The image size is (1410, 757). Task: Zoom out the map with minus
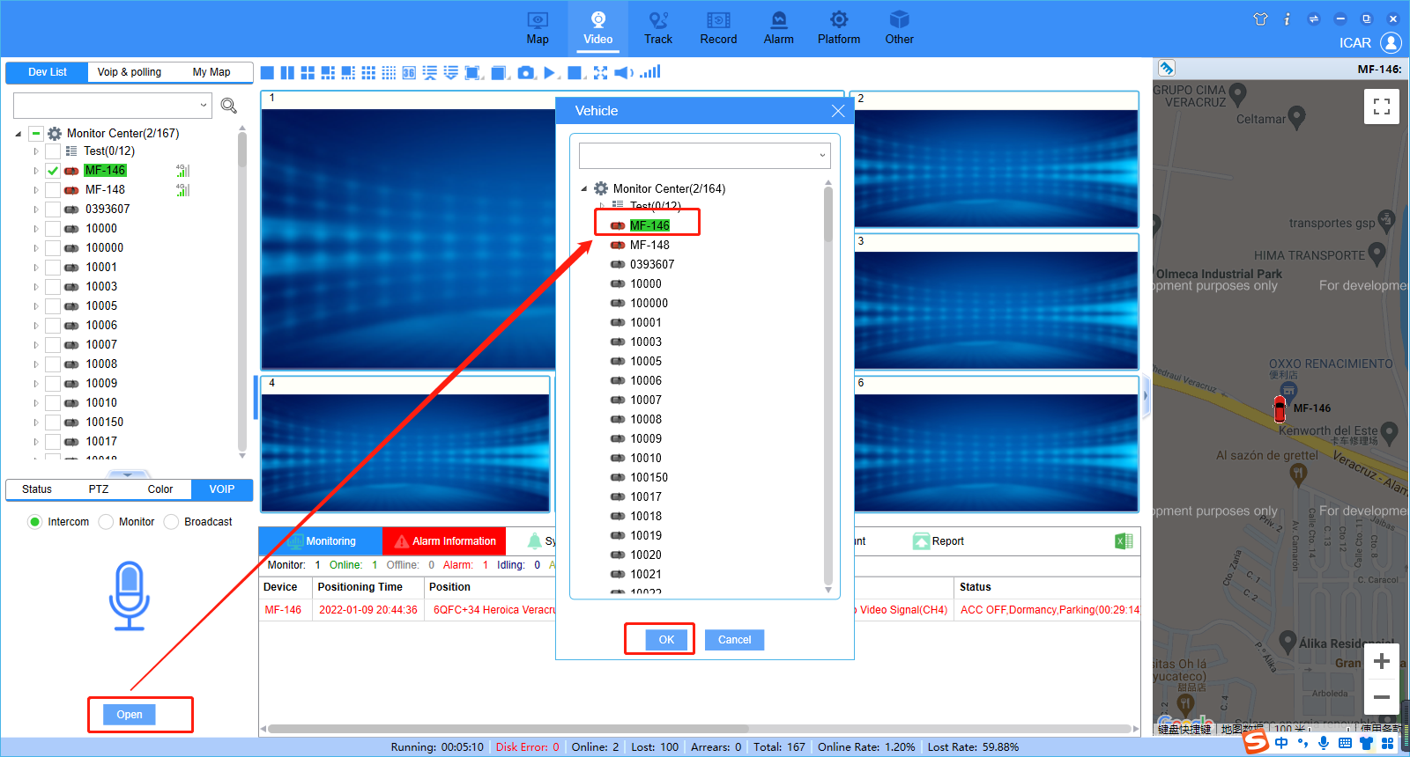pyautogui.click(x=1382, y=696)
